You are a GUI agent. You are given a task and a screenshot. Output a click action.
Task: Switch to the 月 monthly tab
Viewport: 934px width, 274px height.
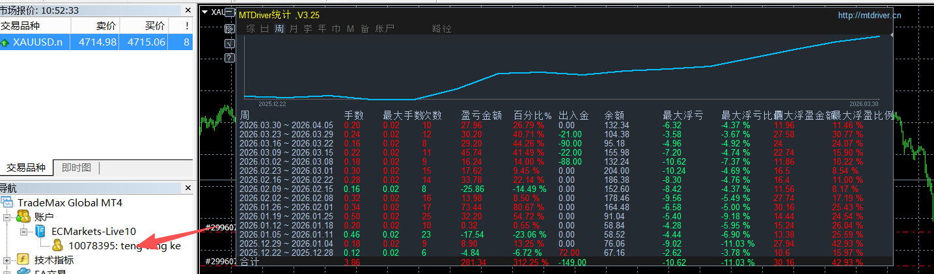pyautogui.click(x=294, y=29)
